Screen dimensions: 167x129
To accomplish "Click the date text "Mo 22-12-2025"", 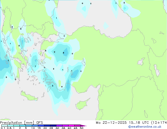I will point(111,123).
